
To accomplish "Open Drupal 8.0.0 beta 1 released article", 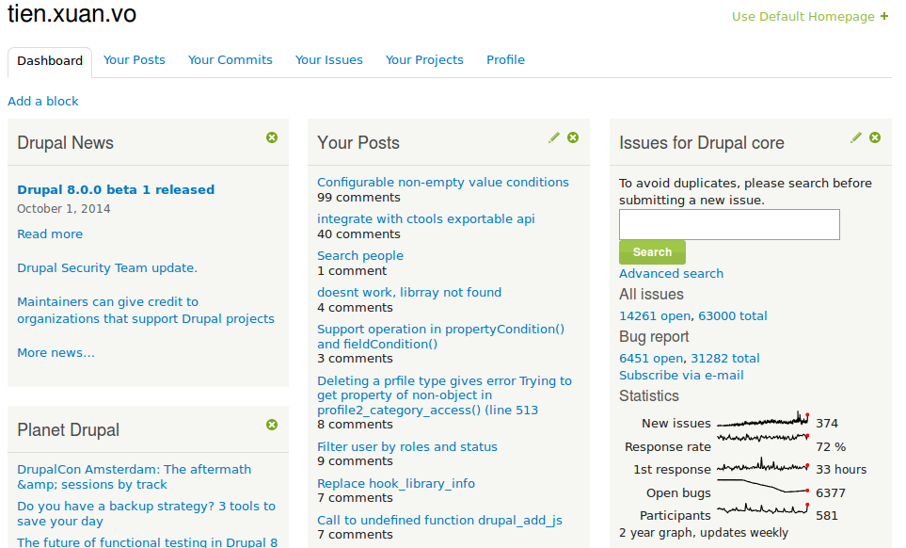I will click(116, 189).
